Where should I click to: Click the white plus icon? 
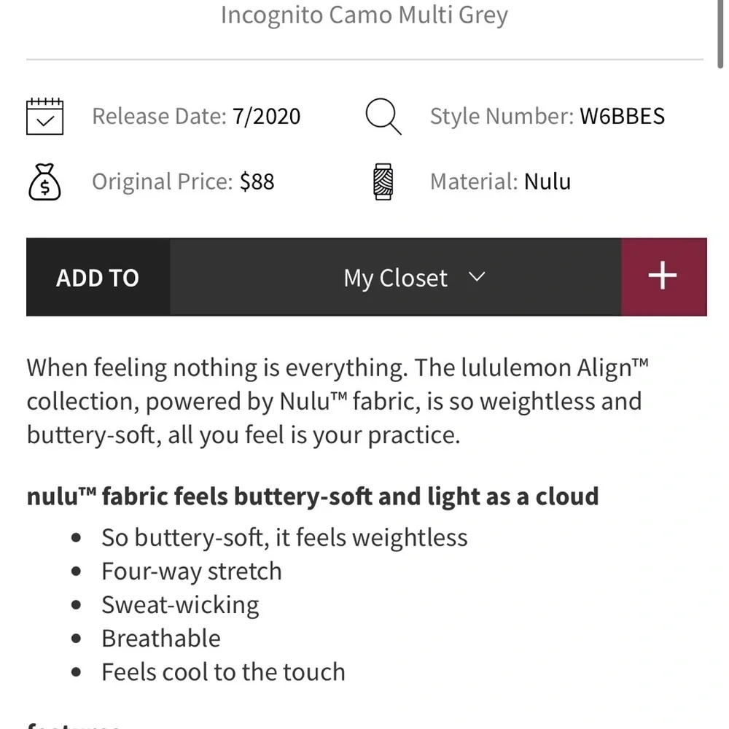point(663,276)
